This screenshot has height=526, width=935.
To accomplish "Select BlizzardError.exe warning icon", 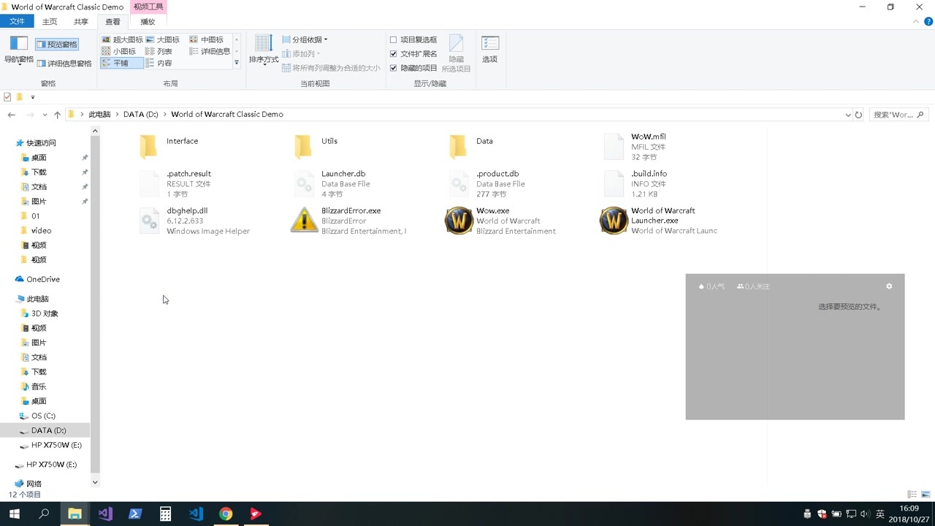I will (304, 221).
